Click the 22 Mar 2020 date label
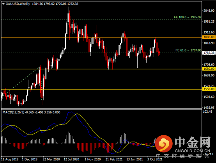This screenshot has height=163, width=216. coord(51,159)
